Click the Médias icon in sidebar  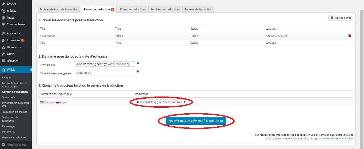pos(3,11)
